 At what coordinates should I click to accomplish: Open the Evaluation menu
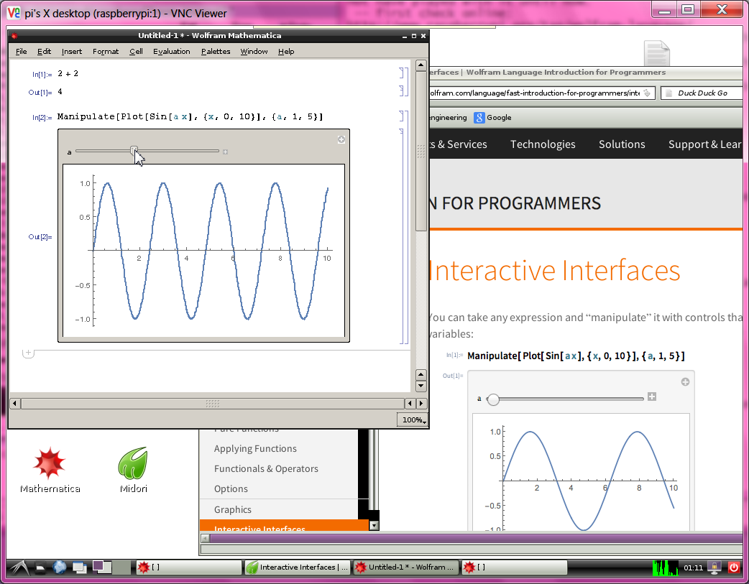tap(171, 52)
